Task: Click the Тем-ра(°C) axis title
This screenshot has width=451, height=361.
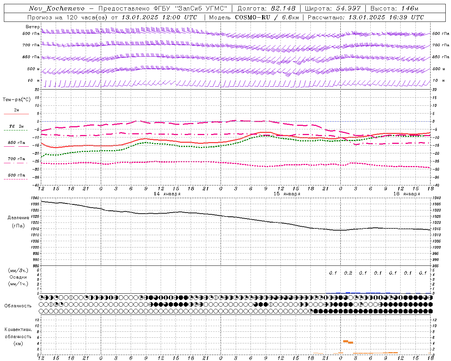Action: (x=17, y=100)
